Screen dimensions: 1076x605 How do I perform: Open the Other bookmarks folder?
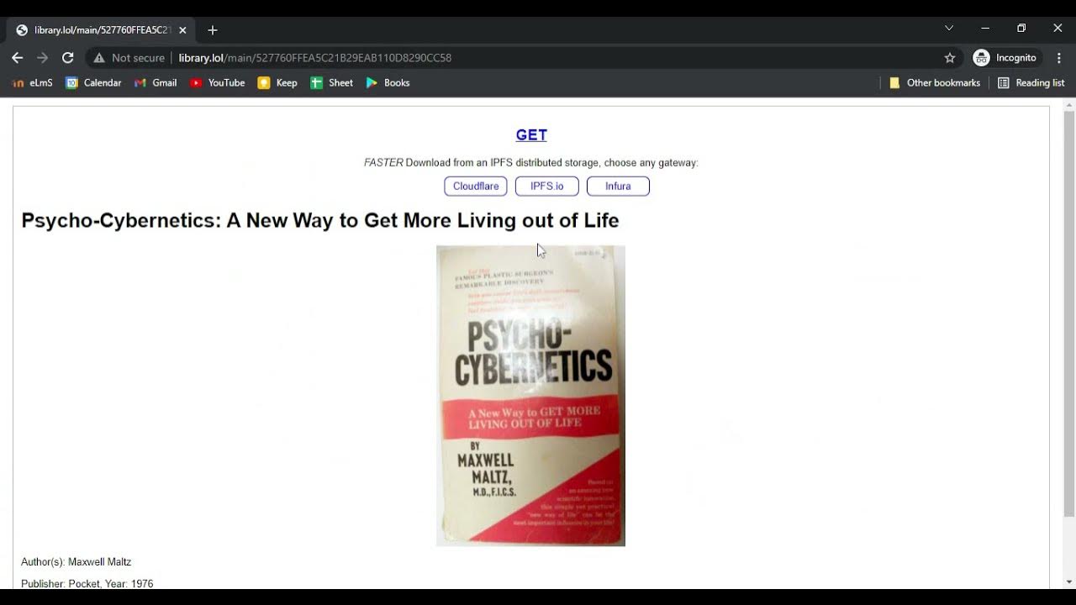(x=935, y=83)
